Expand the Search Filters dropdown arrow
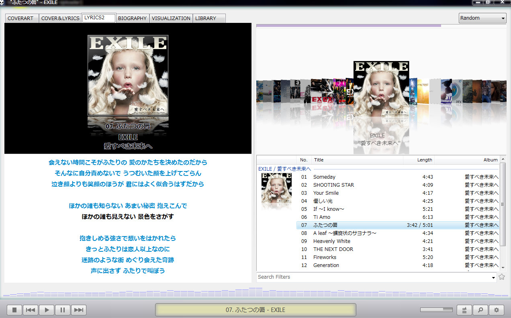The width and height of the screenshot is (511, 318). click(494, 277)
